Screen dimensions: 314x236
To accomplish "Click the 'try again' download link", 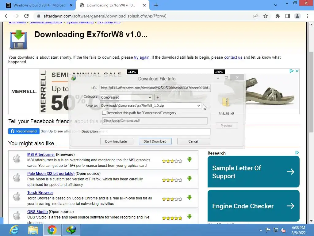I will pyautogui.click(x=142, y=57).
